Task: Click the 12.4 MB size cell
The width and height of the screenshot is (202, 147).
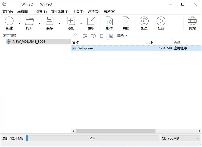Action: (x=165, y=48)
